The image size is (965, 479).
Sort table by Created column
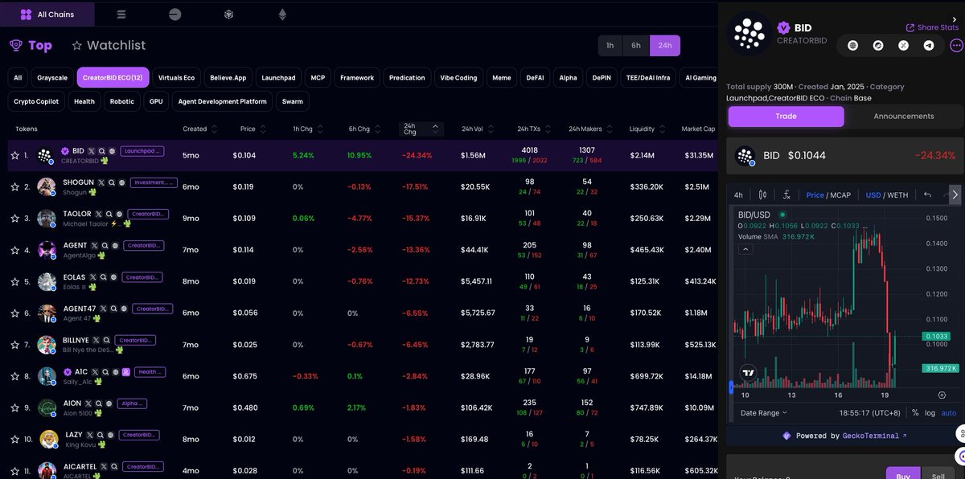200,129
